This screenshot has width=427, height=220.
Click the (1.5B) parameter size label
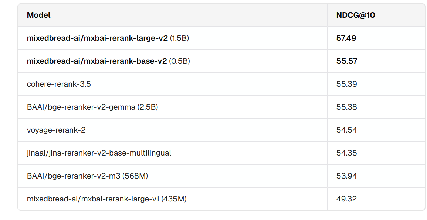click(x=179, y=38)
